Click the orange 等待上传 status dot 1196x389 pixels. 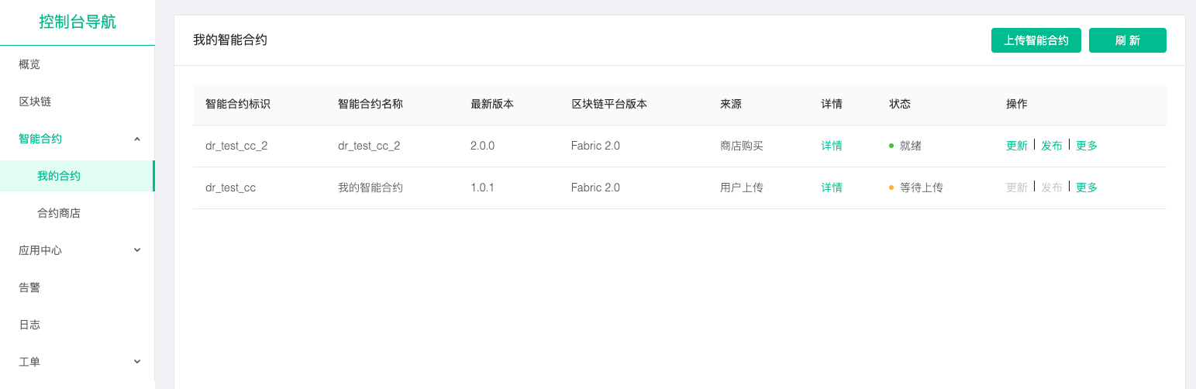click(891, 188)
